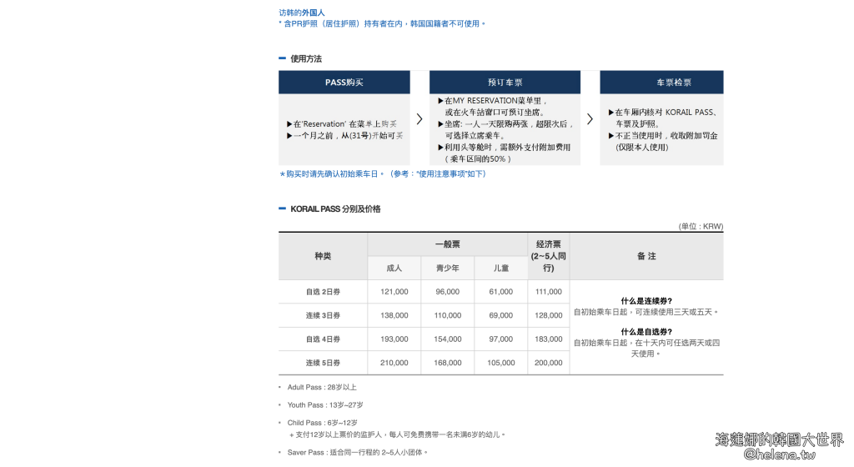
Task: Click the arrow between 预订车票 and 车票检票
Action: click(590, 119)
